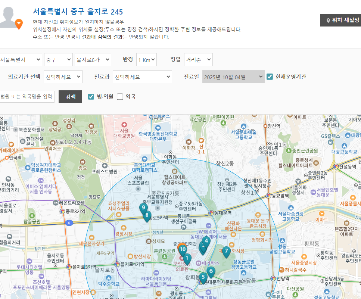The height and width of the screenshot is (299, 361).
Task: Open the 서울특별시 city dropdown
Action: coord(20,60)
